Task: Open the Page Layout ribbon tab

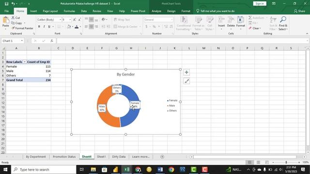Action: 50,11
